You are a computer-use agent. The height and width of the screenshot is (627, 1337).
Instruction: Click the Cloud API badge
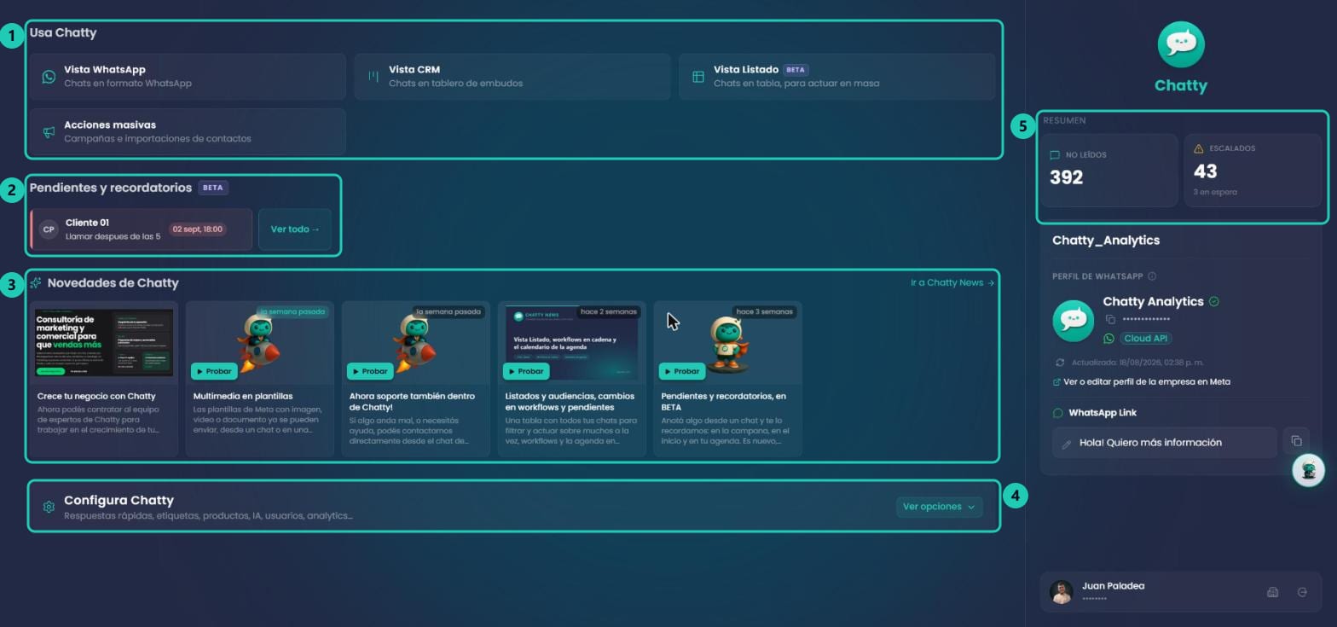coord(1146,339)
